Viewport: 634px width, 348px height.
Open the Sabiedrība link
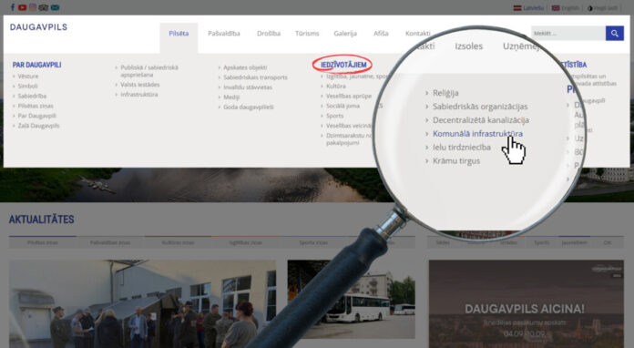pos(32,96)
